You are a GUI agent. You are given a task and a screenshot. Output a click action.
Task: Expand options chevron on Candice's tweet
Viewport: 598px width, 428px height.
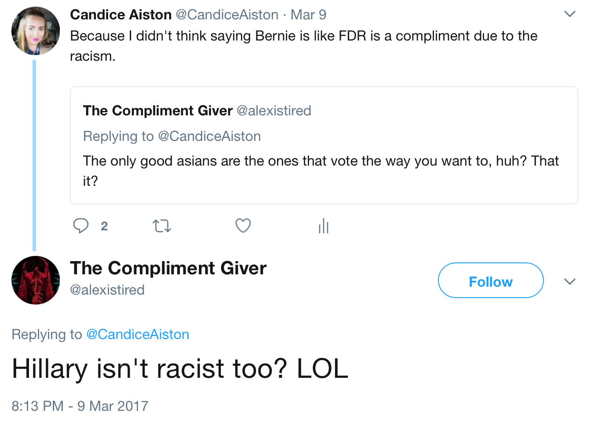pos(569,14)
